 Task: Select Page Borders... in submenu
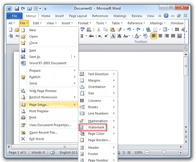98,140
